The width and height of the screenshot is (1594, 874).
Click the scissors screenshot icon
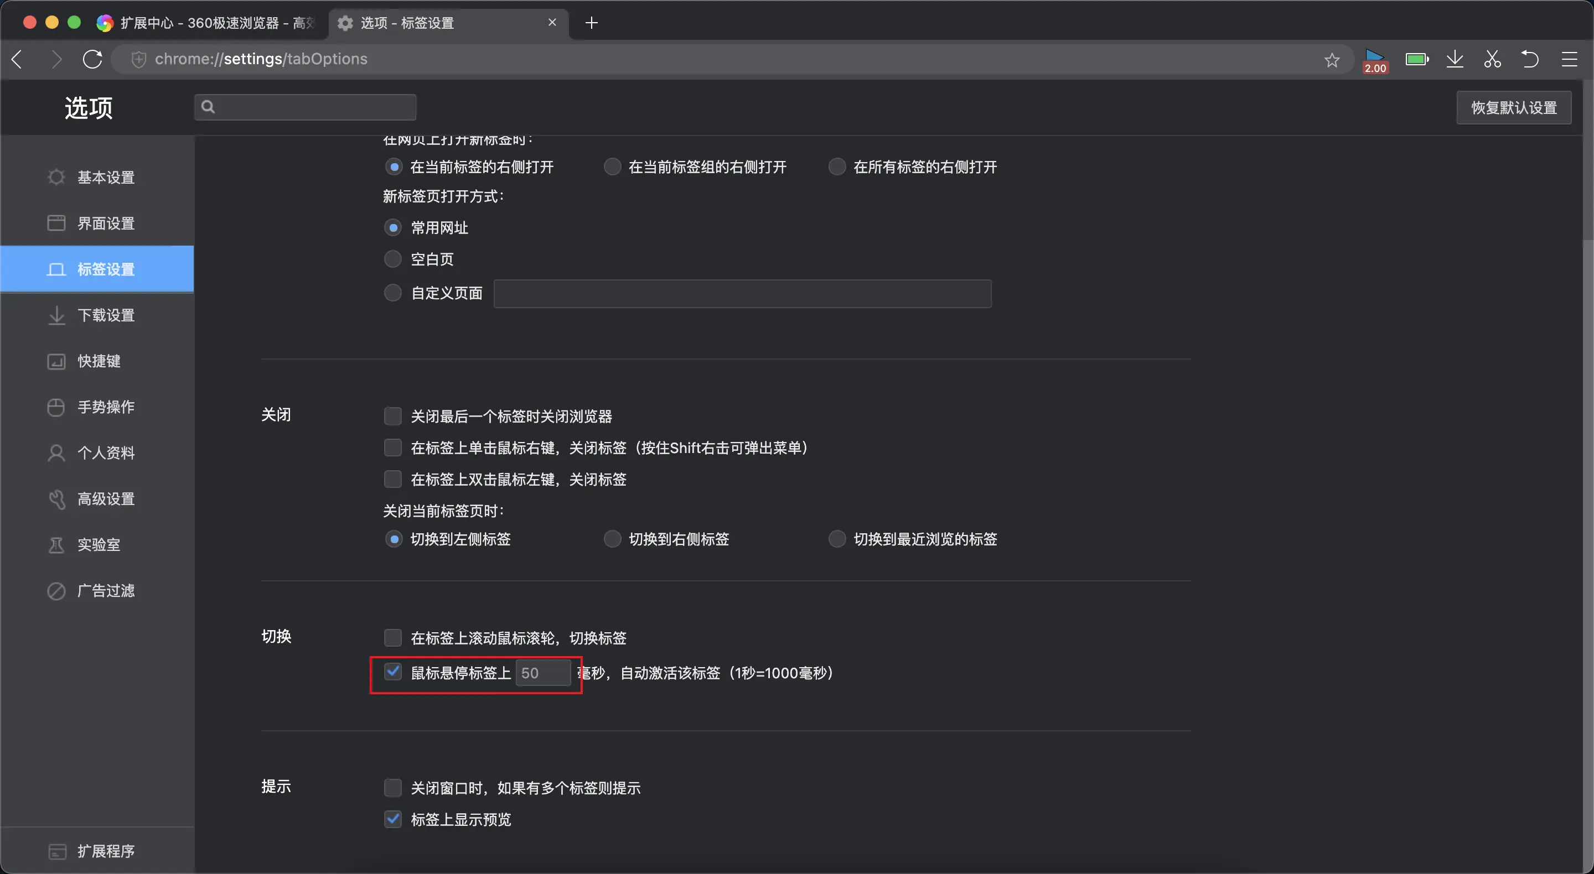coord(1493,59)
